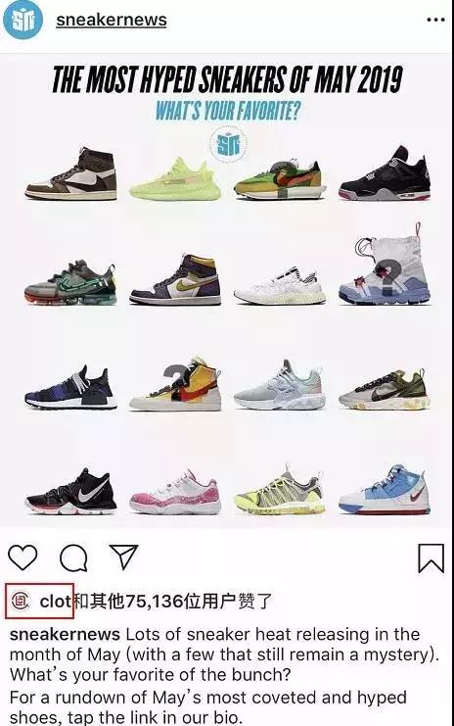Open the sneakernews username at top
454x726 pixels.
click(111, 20)
